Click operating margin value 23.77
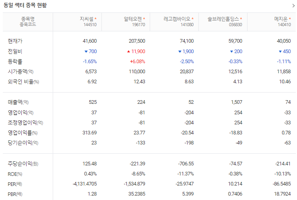 click(x=139, y=133)
